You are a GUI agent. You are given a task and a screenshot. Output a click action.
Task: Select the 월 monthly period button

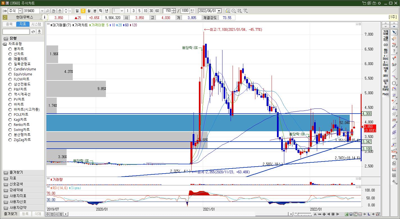coord(89,11)
